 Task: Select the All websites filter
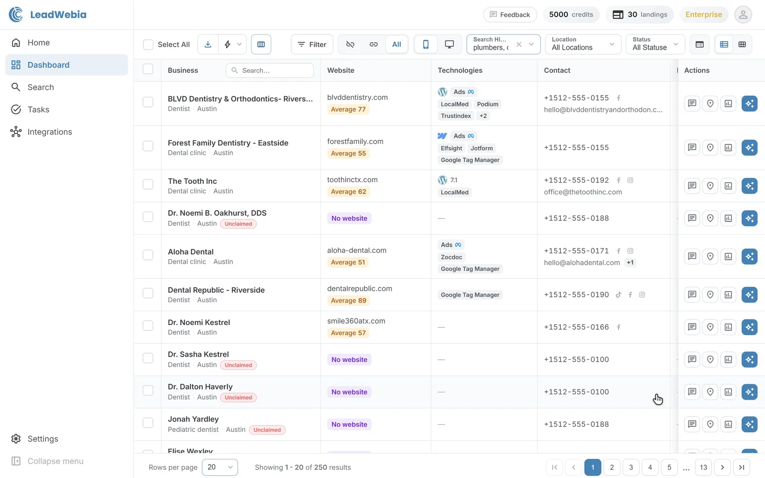397,44
